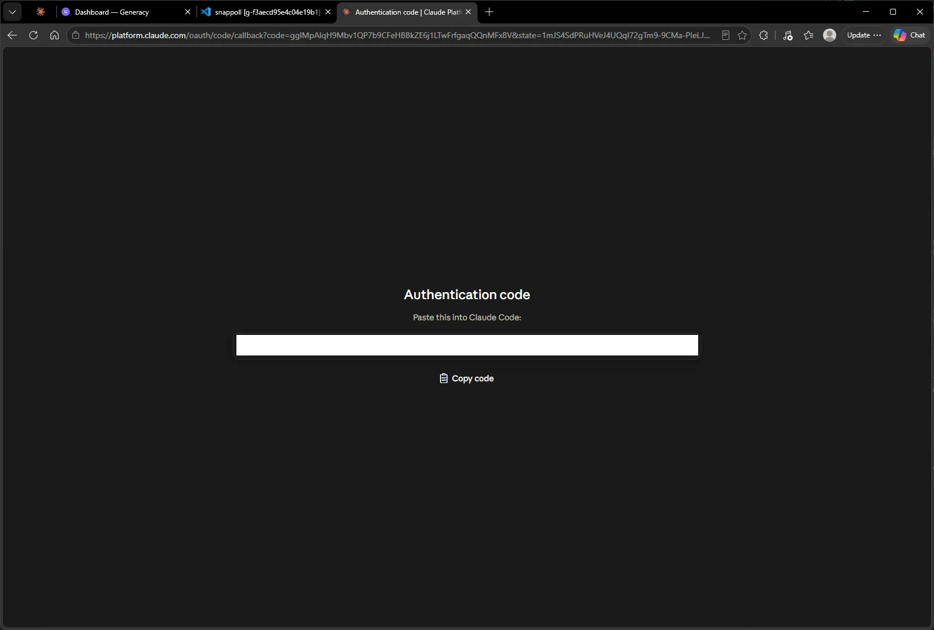The width and height of the screenshot is (934, 630).
Task: Open the pinned Claude starburst tab
Action: click(40, 12)
